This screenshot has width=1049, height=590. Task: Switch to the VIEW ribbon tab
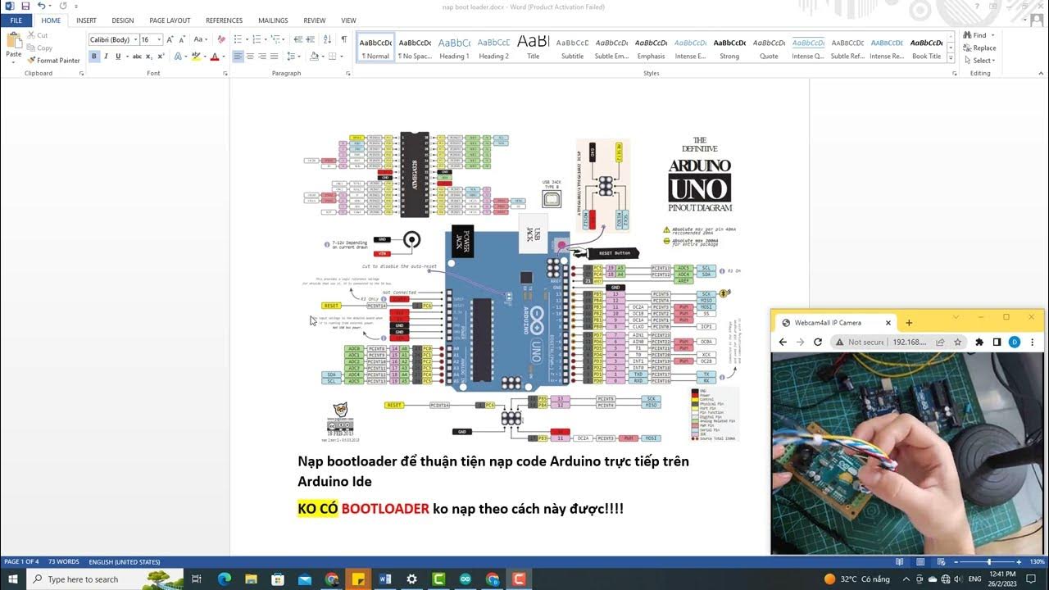(348, 20)
